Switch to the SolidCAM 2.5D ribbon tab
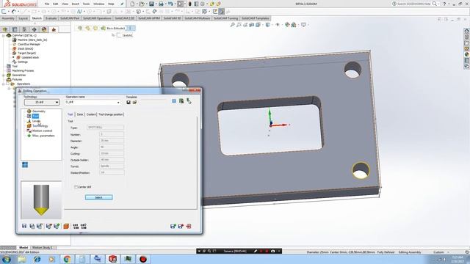470x264 pixels. coord(124,18)
